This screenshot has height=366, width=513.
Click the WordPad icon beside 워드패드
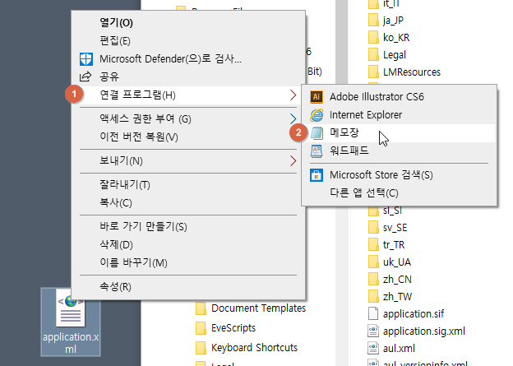coord(317,151)
